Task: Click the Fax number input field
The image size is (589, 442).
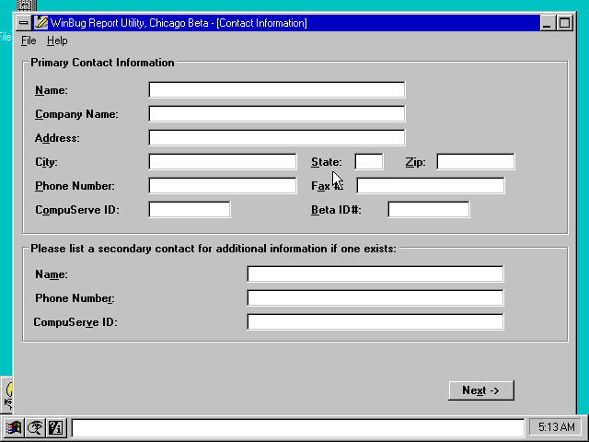Action: (431, 186)
